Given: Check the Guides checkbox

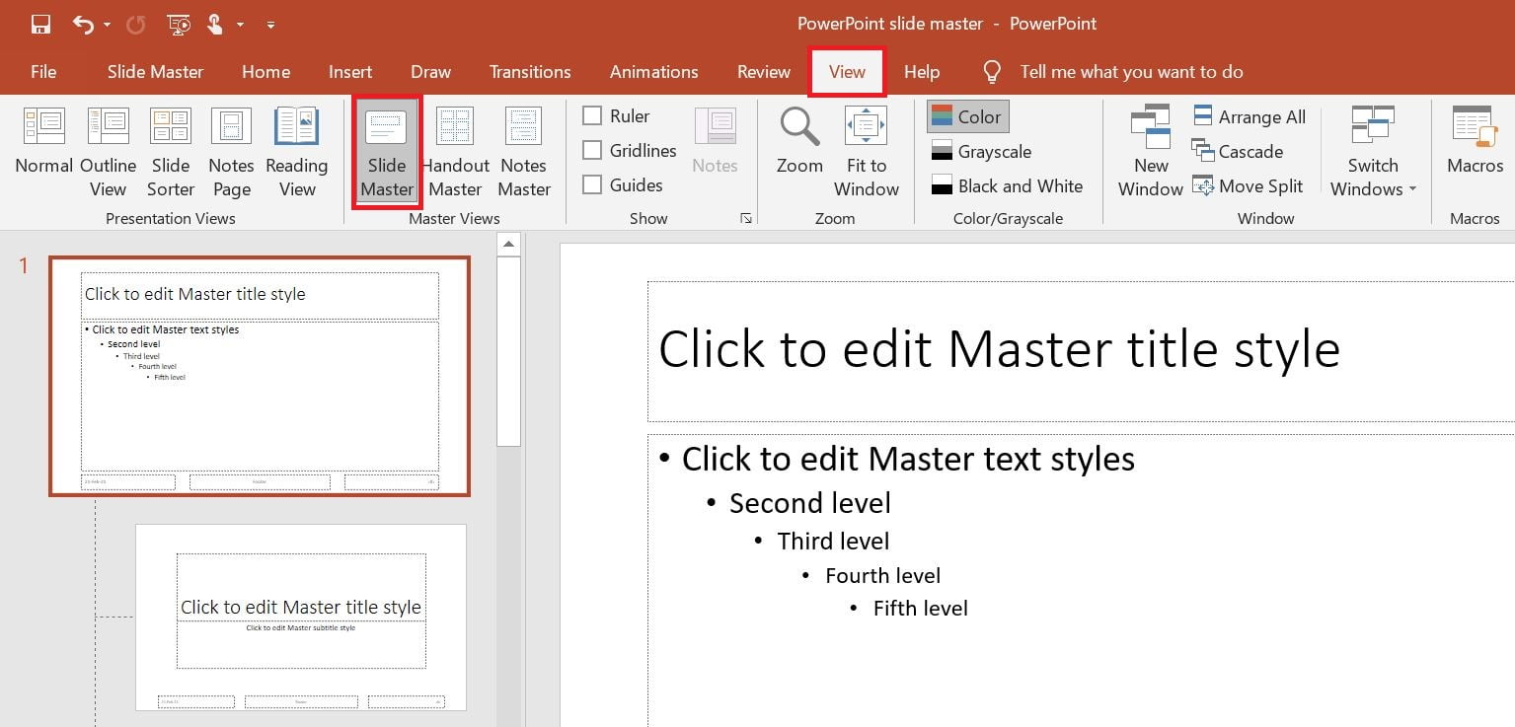Looking at the screenshot, I should pos(592,184).
